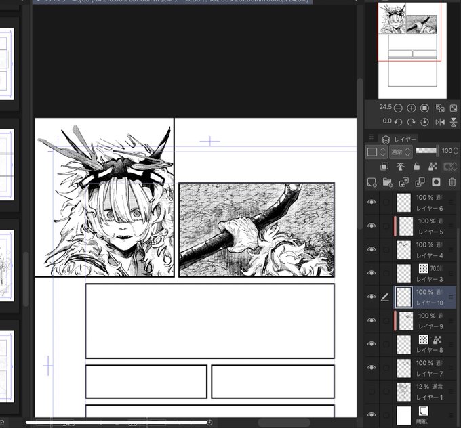Click the opacity 100 stepper arrows
Viewport: 461px width, 428px height.
pyautogui.click(x=456, y=151)
